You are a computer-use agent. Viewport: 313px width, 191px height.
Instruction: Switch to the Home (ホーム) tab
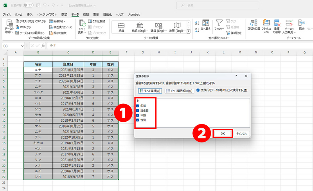pos(19,14)
